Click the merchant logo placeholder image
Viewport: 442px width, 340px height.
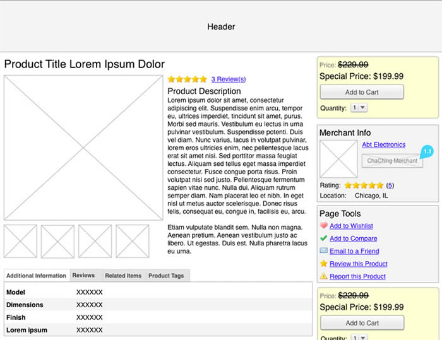[x=338, y=159]
